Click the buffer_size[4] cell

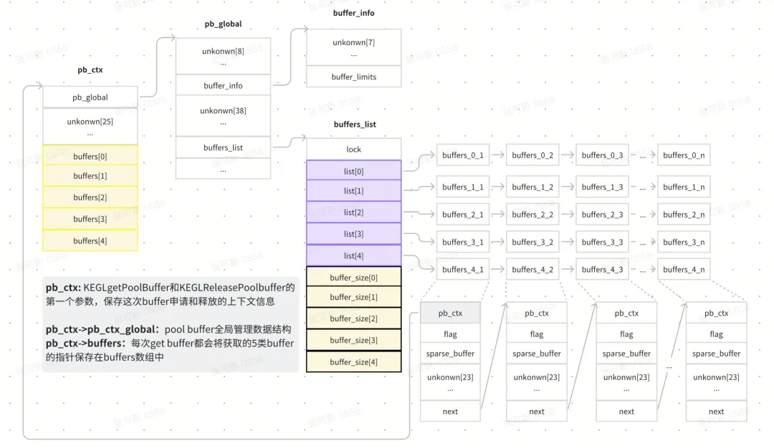click(354, 361)
